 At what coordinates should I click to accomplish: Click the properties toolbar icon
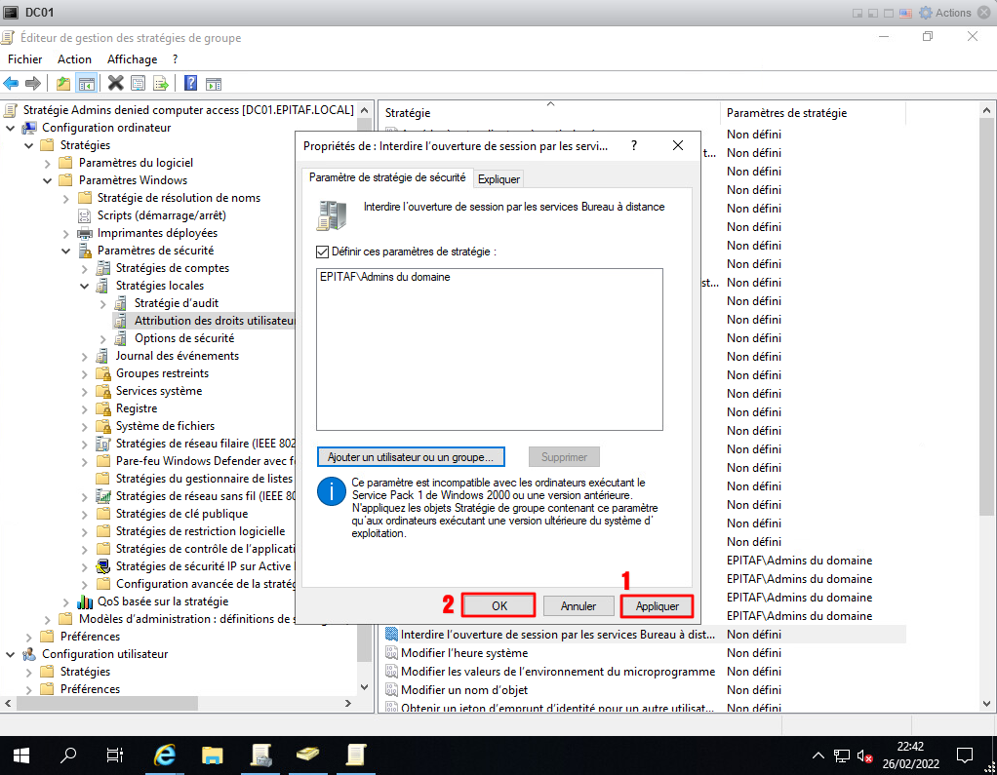(138, 83)
